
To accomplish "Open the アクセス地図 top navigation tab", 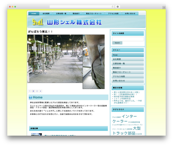I will tap(113, 13).
